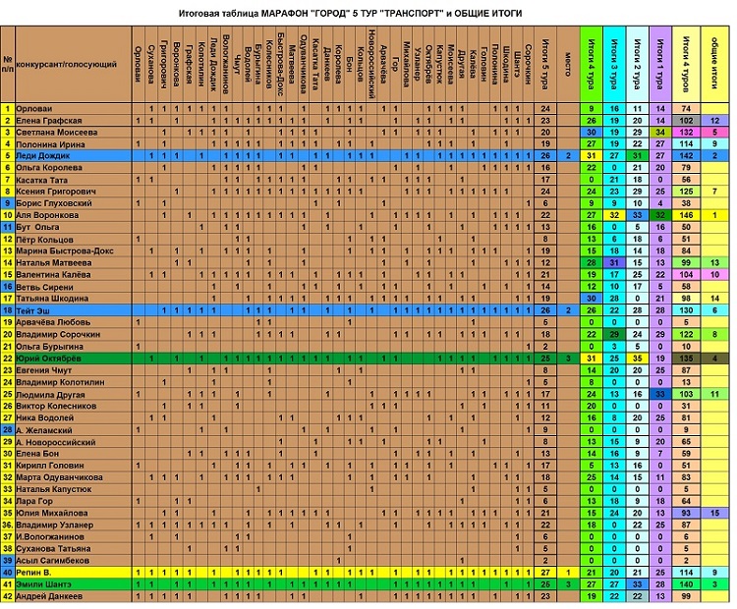This screenshot has height=609, width=737.
Task: Click the name 'Виктор Колесников'
Action: [x=56, y=406]
